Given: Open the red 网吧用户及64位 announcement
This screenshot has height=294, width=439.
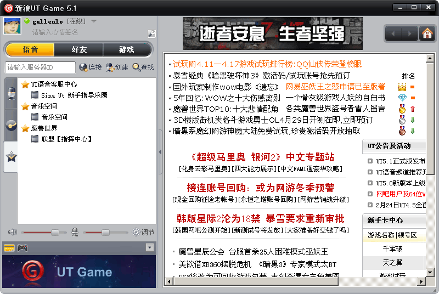Looking at the screenshot, I should point(401,194).
